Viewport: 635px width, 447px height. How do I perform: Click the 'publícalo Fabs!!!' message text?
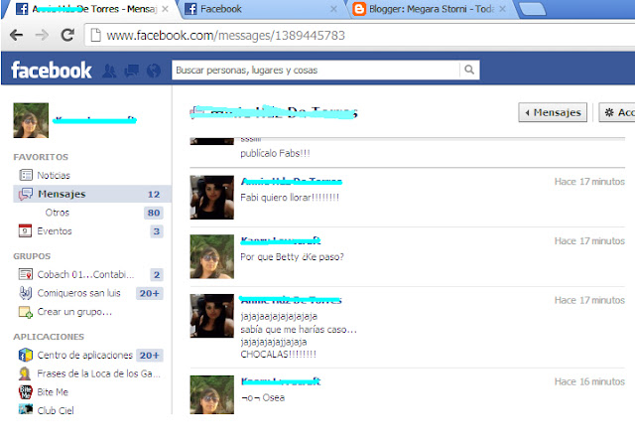pyautogui.click(x=275, y=153)
